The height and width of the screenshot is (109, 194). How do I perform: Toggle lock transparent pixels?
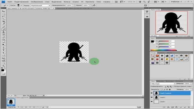point(162,90)
